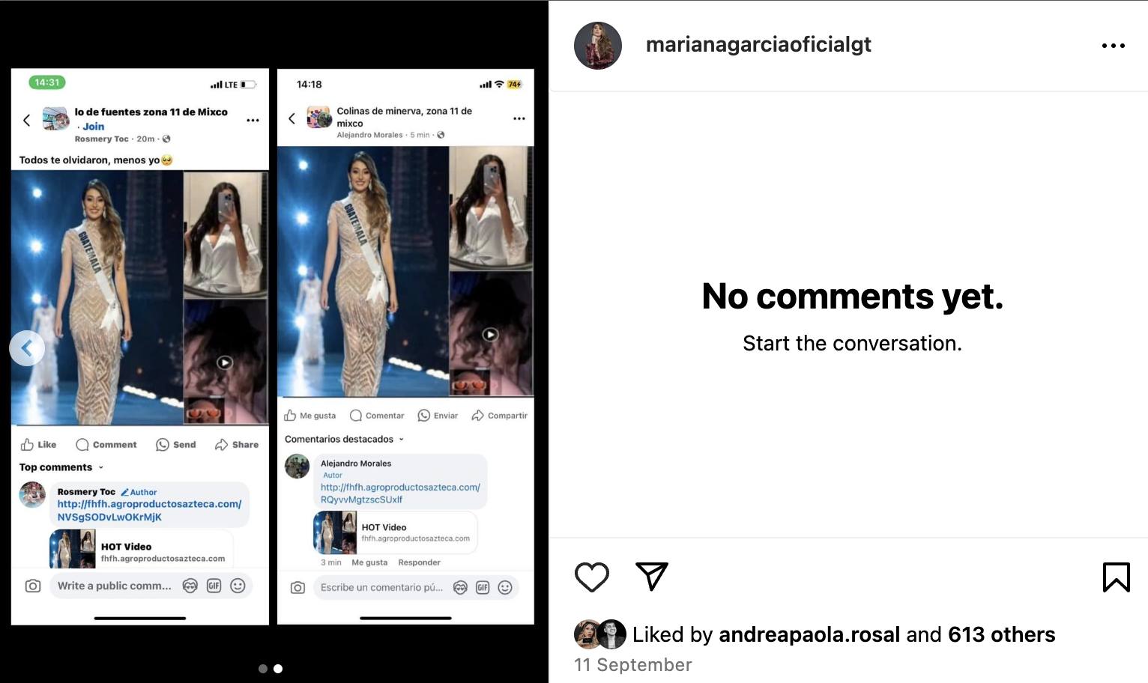Click the Compartir share arrow icon
Screen dimensions: 1148x683
pyautogui.click(x=477, y=416)
